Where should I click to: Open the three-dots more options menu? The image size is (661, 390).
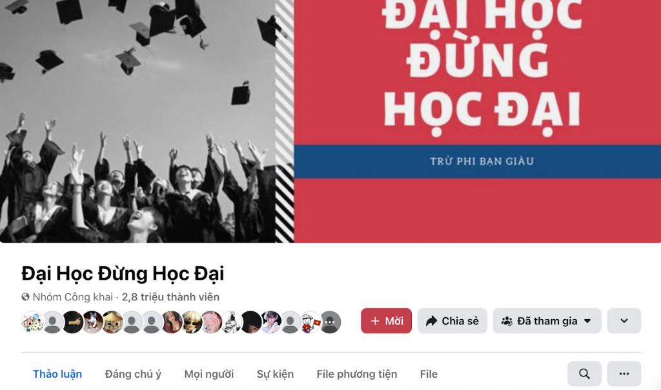point(624,374)
